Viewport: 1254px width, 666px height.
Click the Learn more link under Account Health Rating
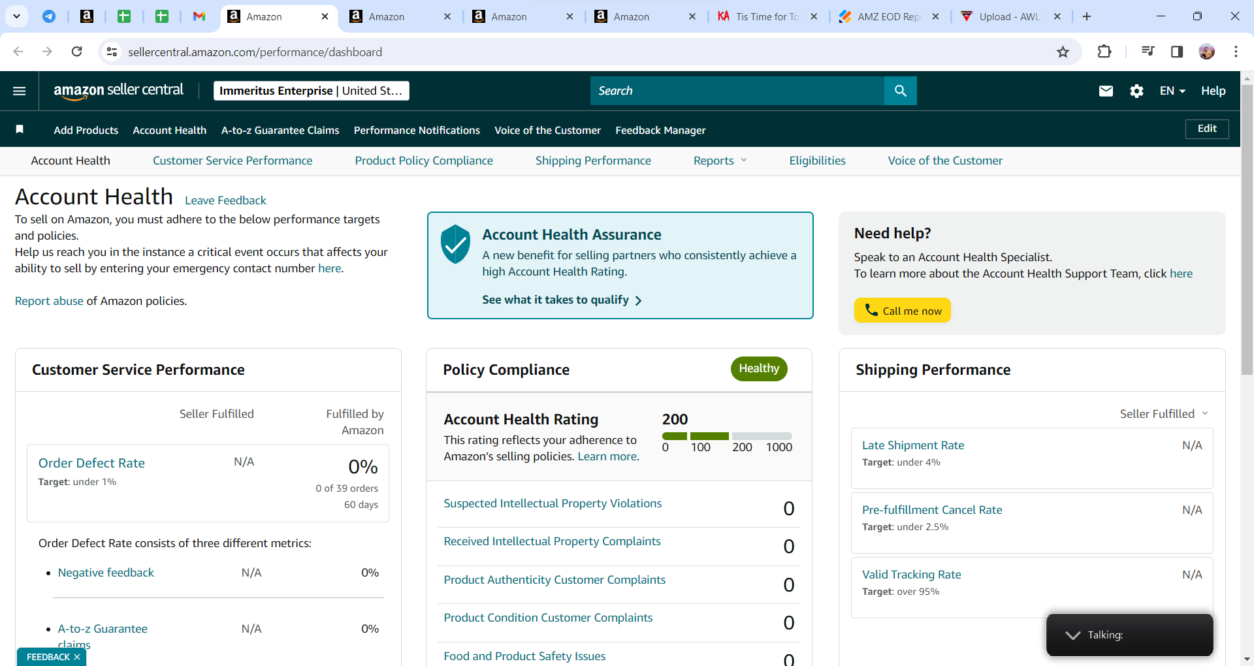(607, 456)
